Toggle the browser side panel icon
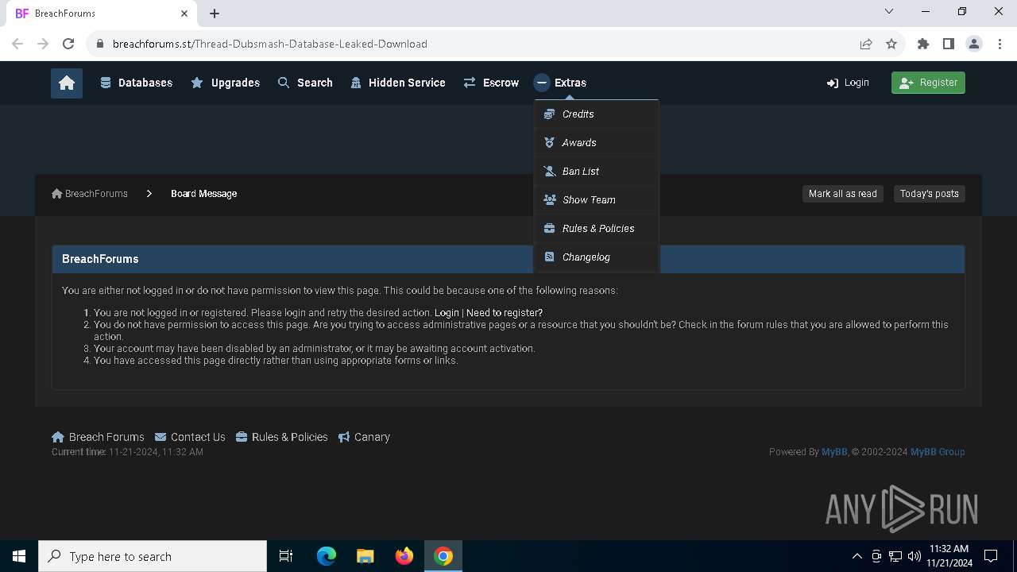This screenshot has height=572, width=1017. pyautogui.click(x=949, y=44)
